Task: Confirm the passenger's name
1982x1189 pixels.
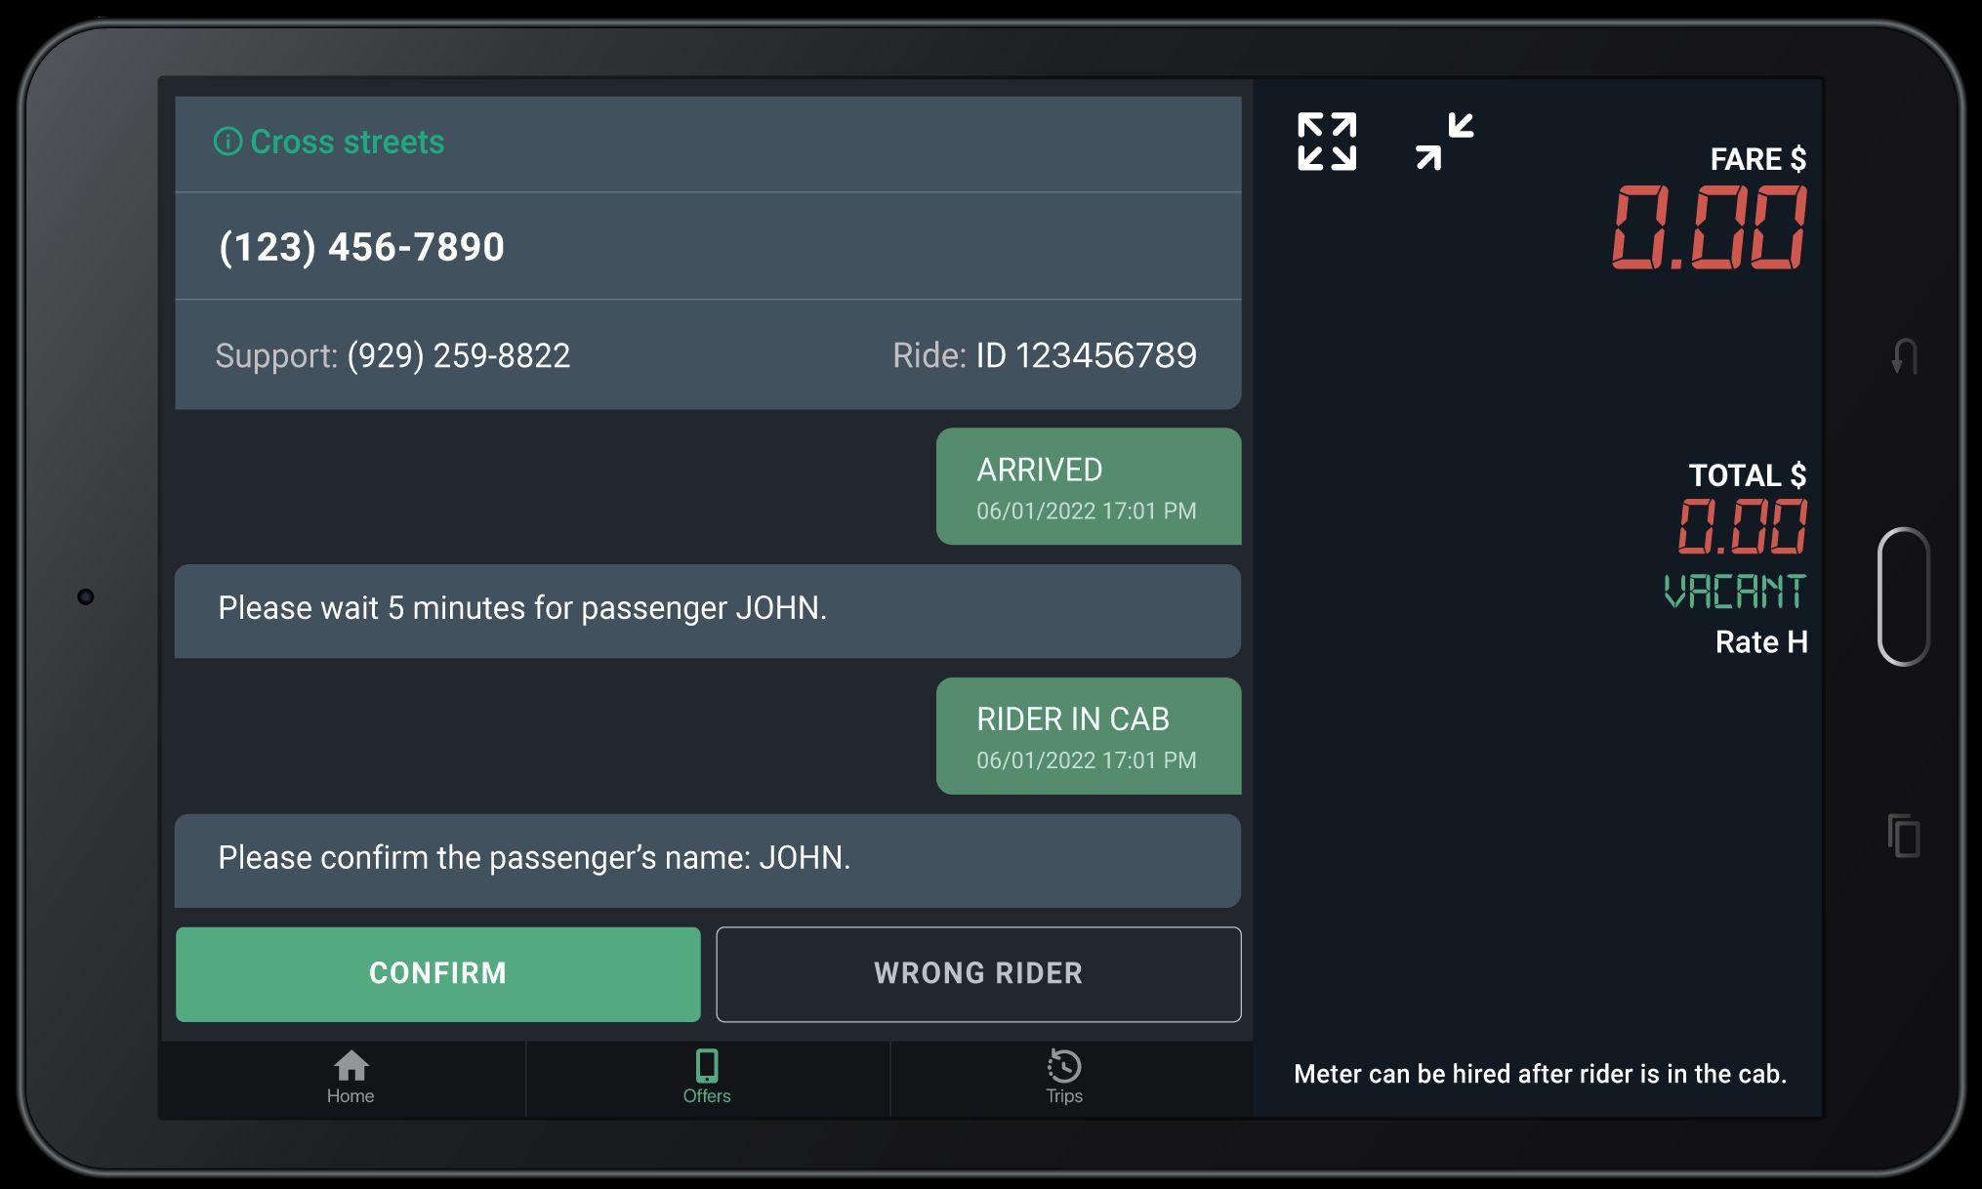Action: click(437, 973)
